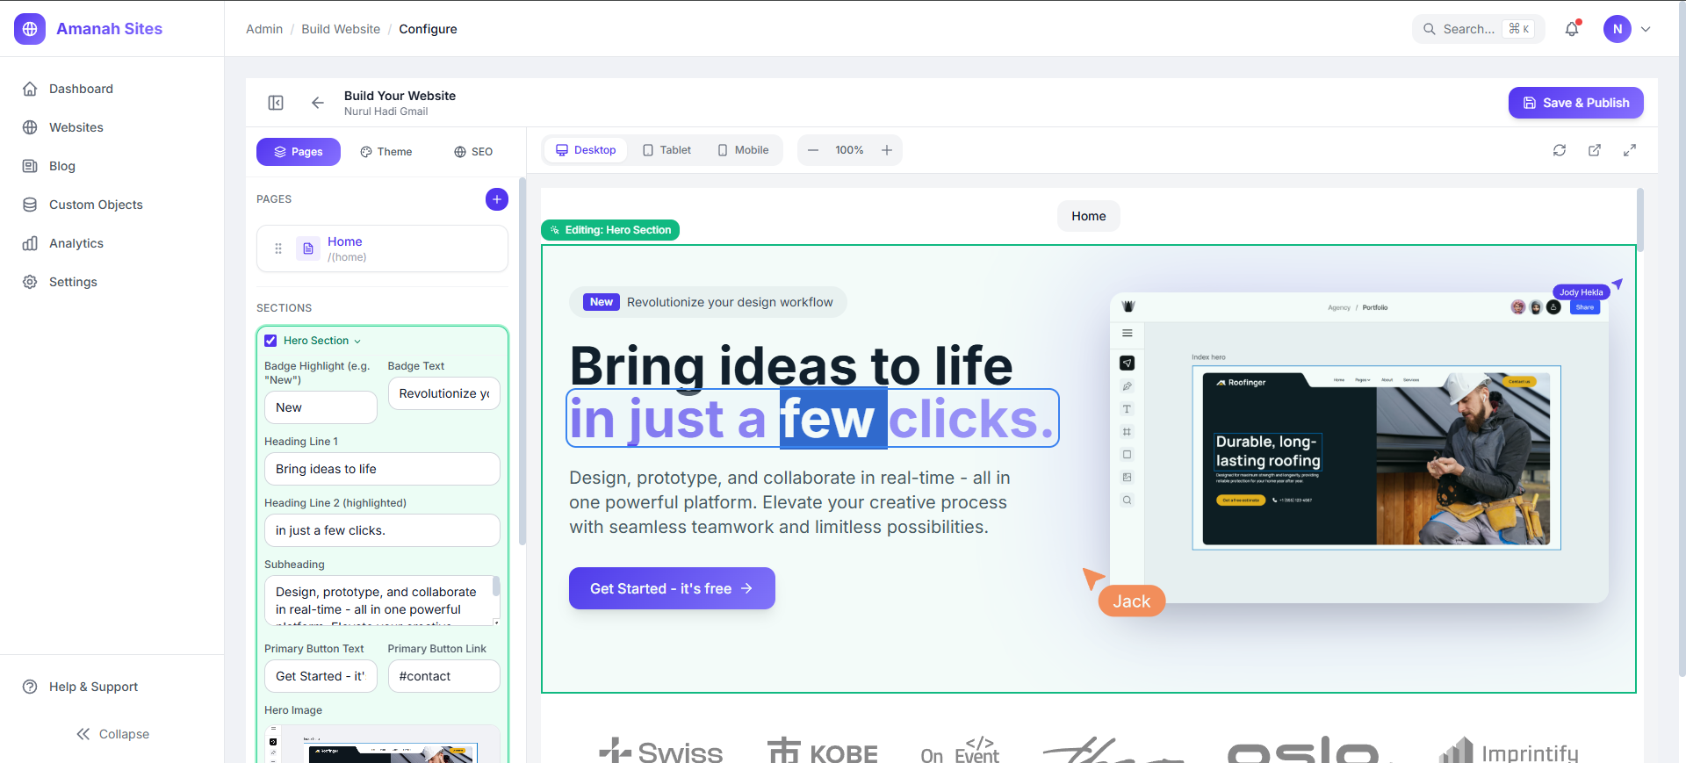Click the refresh preview icon
Screen dimensions: 1686x763
1560,150
